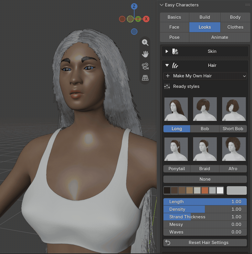Click Reset Hair Settings button
Viewport: 252px width, 254px height.
point(205,242)
